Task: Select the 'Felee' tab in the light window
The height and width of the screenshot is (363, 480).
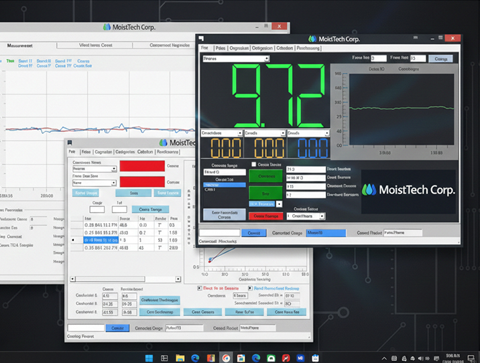Action: point(86,151)
